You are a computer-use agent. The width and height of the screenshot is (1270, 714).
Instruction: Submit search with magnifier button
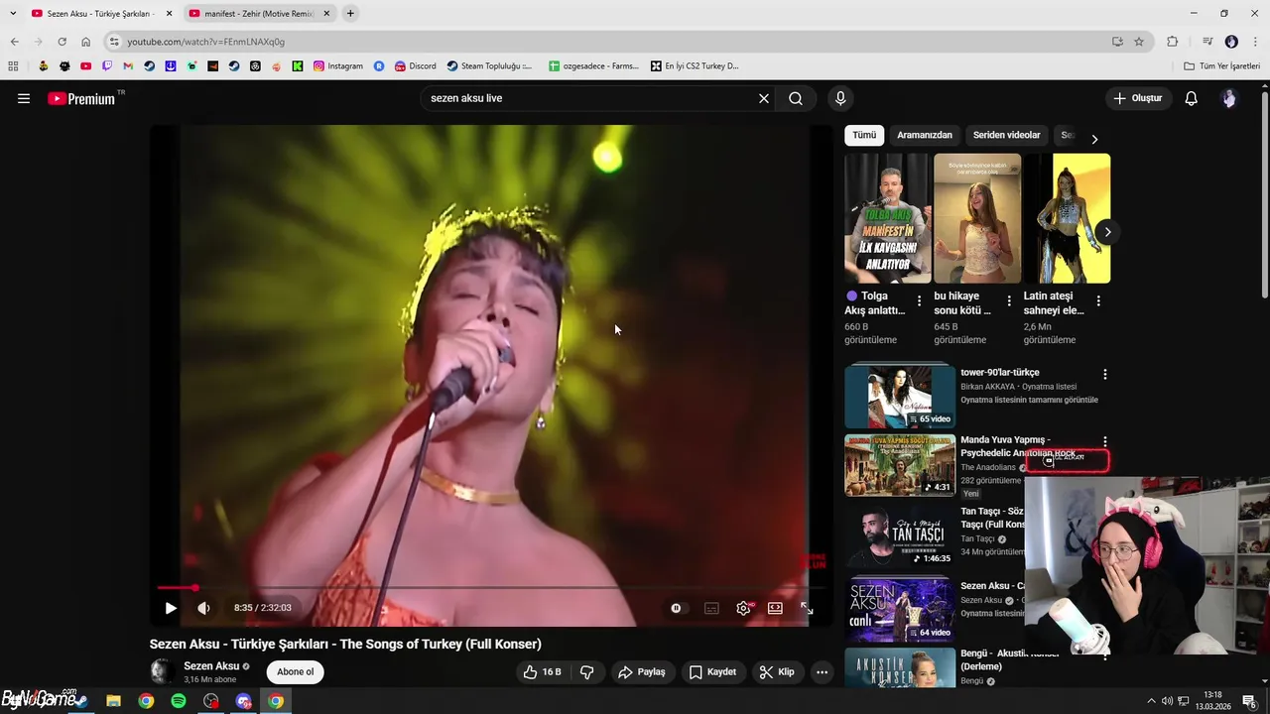point(796,98)
